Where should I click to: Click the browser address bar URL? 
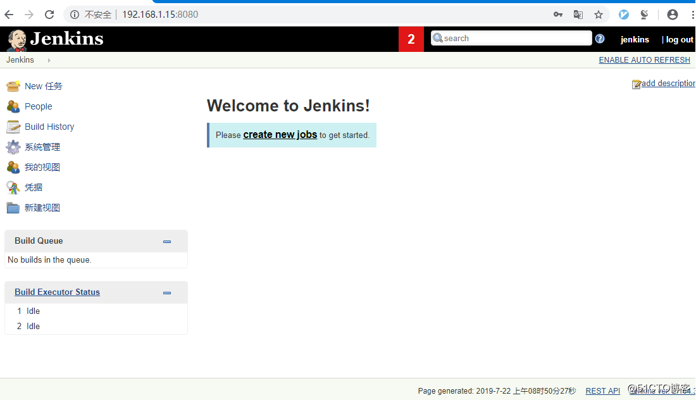(160, 15)
